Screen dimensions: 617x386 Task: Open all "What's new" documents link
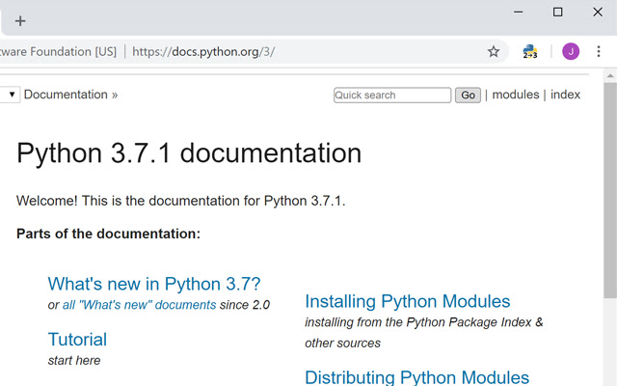pyautogui.click(x=139, y=305)
